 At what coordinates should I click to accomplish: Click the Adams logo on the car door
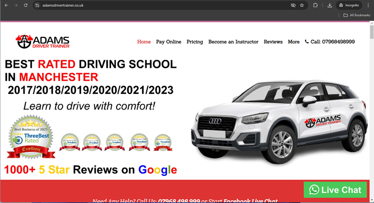323,121
